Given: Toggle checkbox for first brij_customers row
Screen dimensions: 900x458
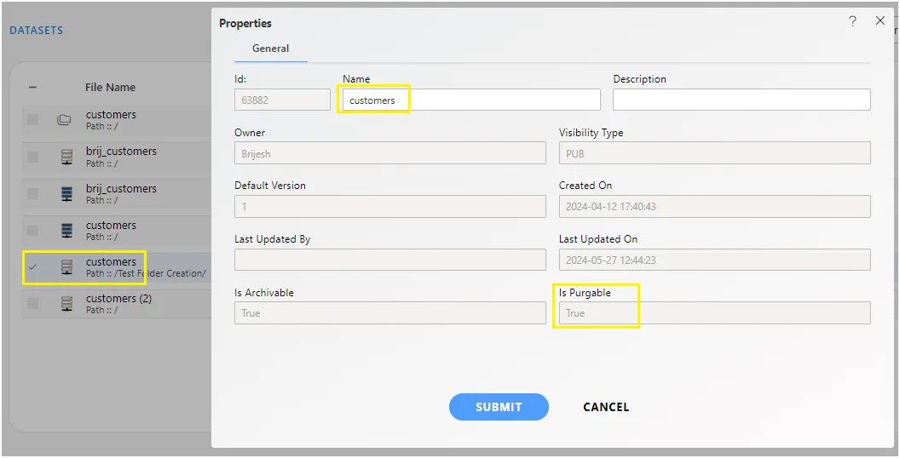Looking at the screenshot, I should click(x=32, y=157).
